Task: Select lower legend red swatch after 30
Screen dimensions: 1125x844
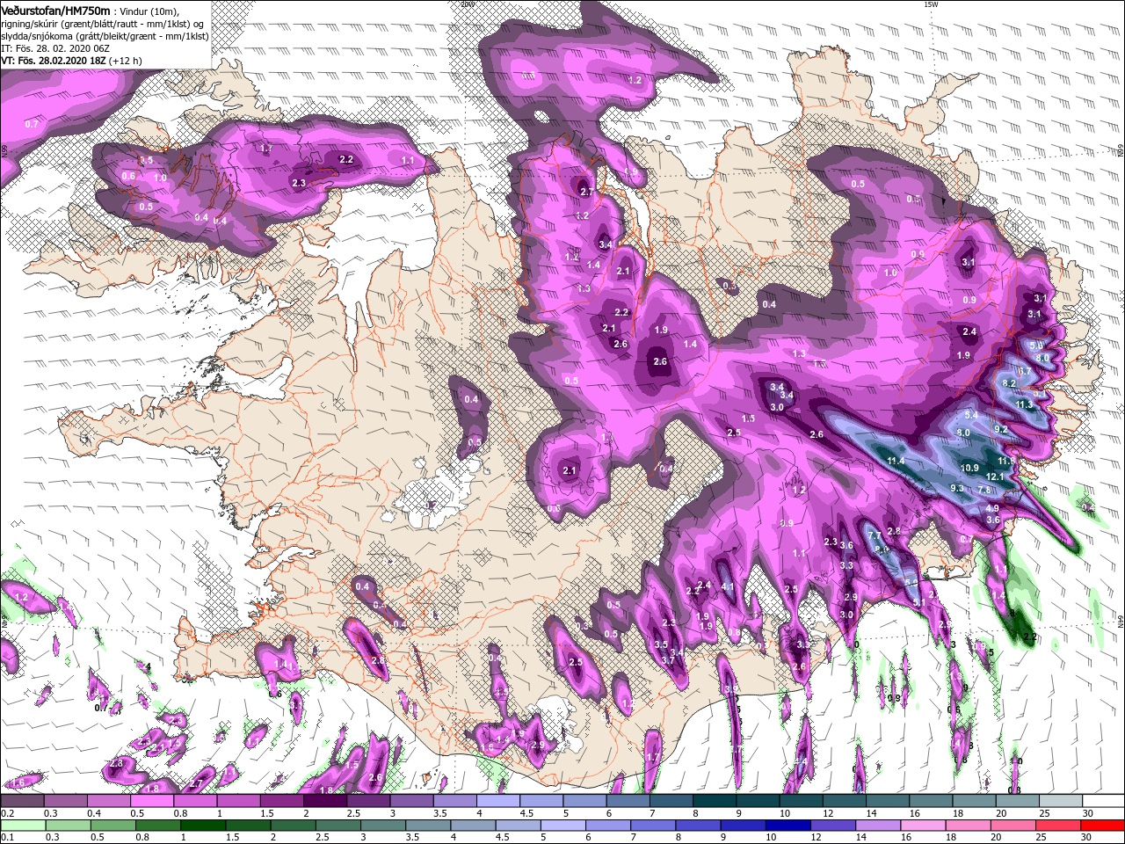Action: click(x=1102, y=826)
